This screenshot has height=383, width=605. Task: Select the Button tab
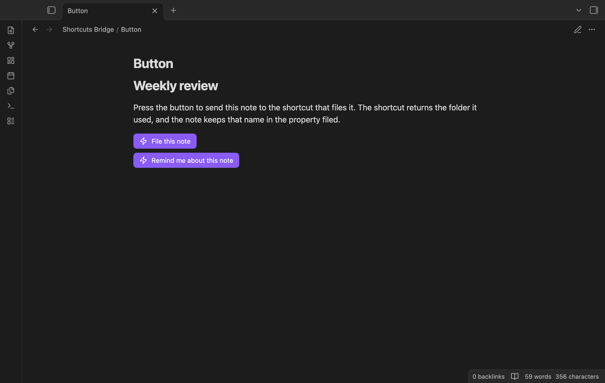tap(113, 11)
